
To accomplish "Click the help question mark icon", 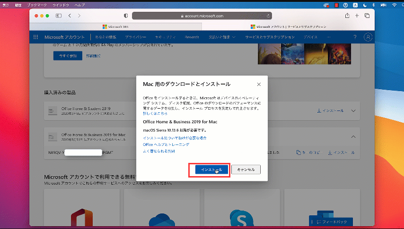I will 355,37.
